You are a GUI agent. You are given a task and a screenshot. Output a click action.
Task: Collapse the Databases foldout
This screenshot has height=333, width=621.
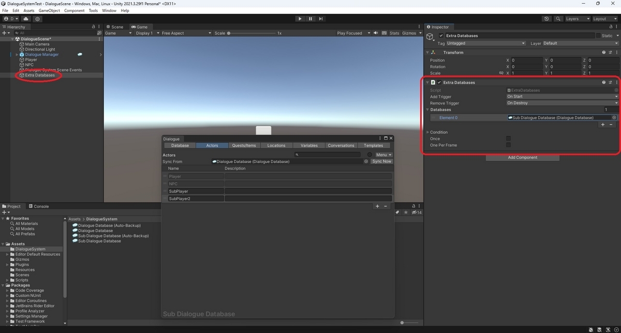pos(427,109)
